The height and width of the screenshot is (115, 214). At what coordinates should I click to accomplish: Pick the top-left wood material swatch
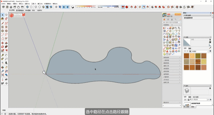tap(186, 56)
